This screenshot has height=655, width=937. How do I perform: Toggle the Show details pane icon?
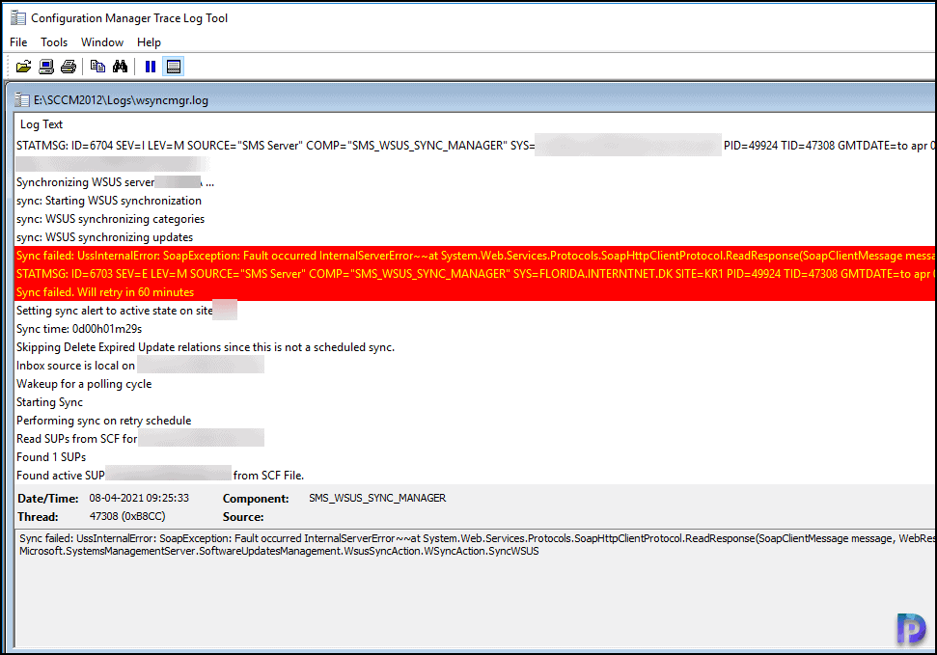(x=174, y=67)
